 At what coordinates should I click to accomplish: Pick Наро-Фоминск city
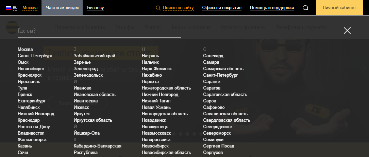[x=157, y=69]
